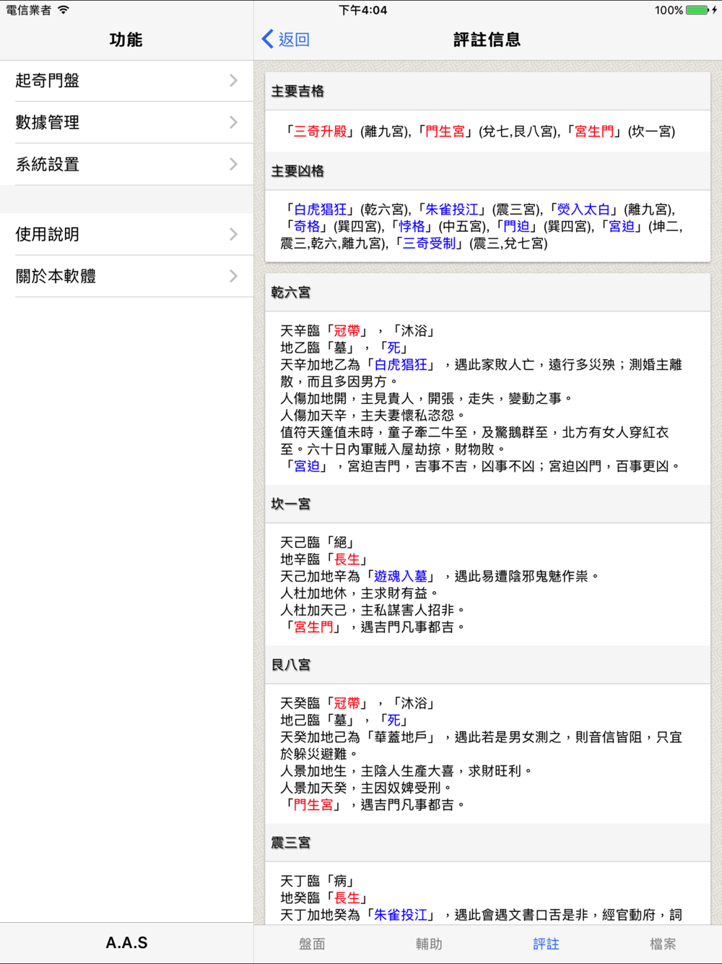Tap the 宮生門 link in 主要吉格
This screenshot has height=964, width=722.
pyautogui.click(x=594, y=132)
